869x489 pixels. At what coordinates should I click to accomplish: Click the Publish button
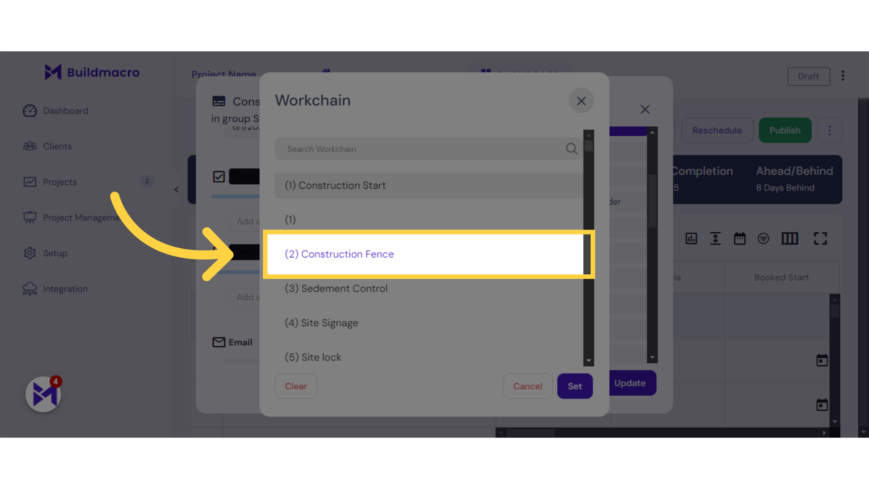point(785,130)
